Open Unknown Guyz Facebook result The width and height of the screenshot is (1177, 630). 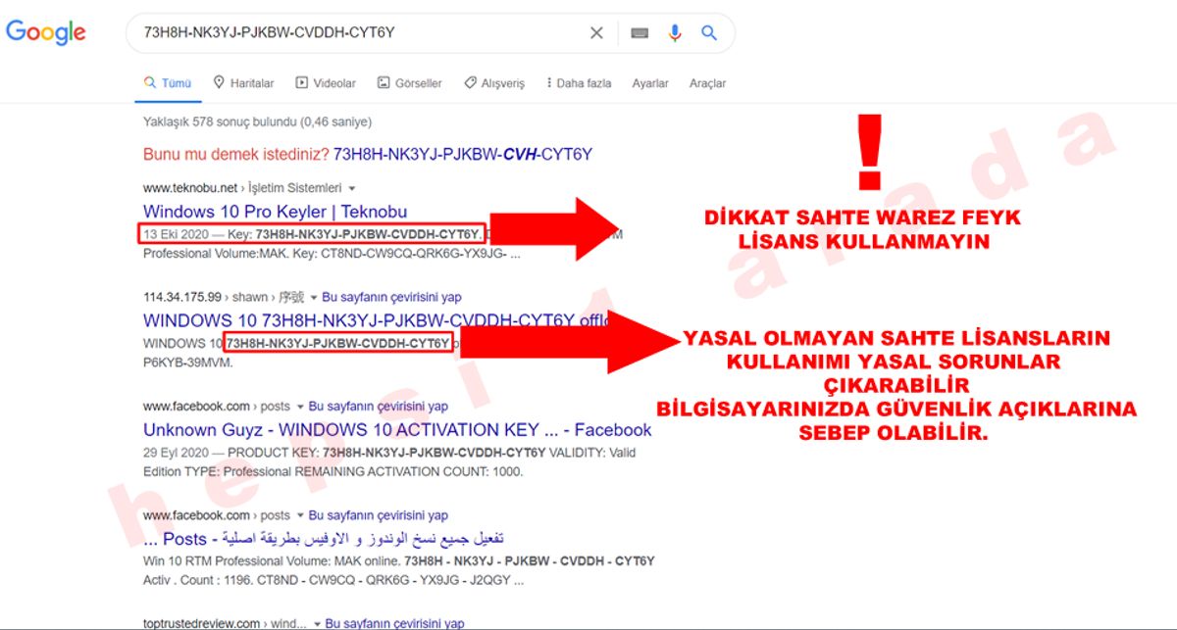pyautogui.click(x=397, y=430)
